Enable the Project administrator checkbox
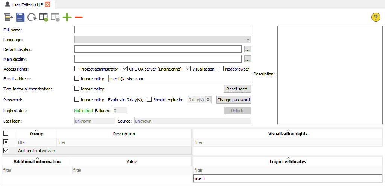 [x=76, y=69]
